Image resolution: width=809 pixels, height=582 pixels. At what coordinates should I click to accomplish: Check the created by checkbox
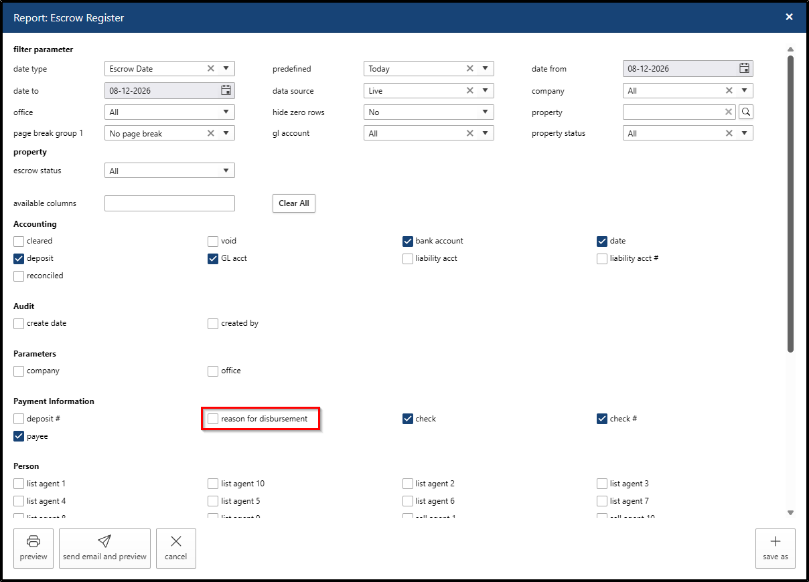[x=213, y=324]
